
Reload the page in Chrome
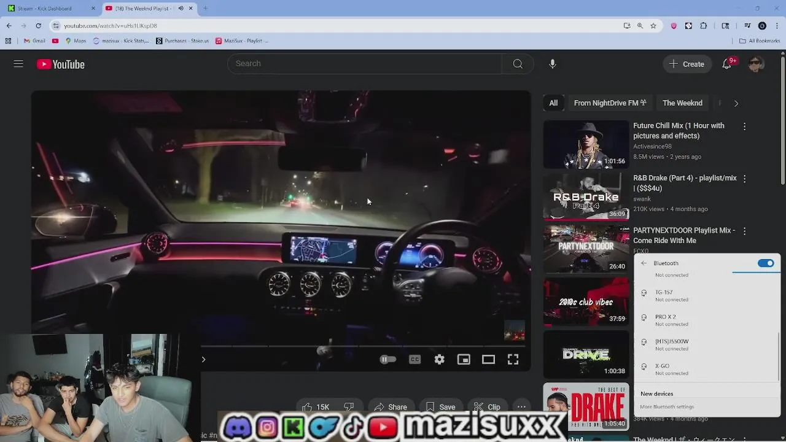point(38,26)
